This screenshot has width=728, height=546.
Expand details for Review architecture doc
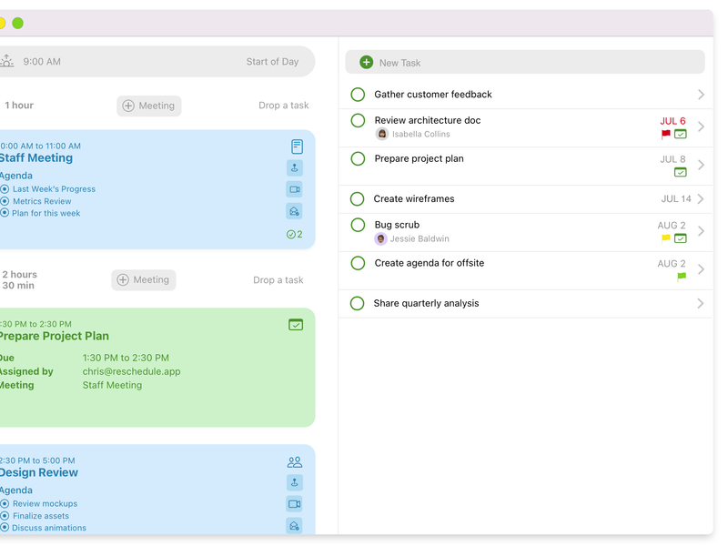coord(701,126)
